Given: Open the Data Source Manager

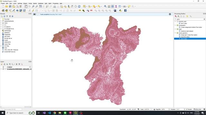Looking at the screenshot, I should (x=3, y=11).
